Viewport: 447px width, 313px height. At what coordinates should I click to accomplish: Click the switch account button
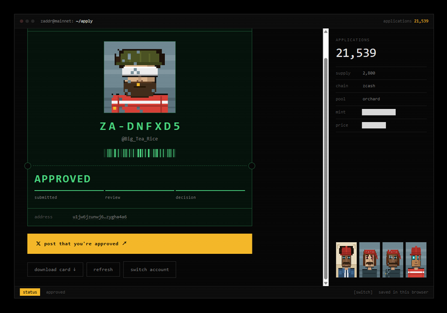[150, 270]
